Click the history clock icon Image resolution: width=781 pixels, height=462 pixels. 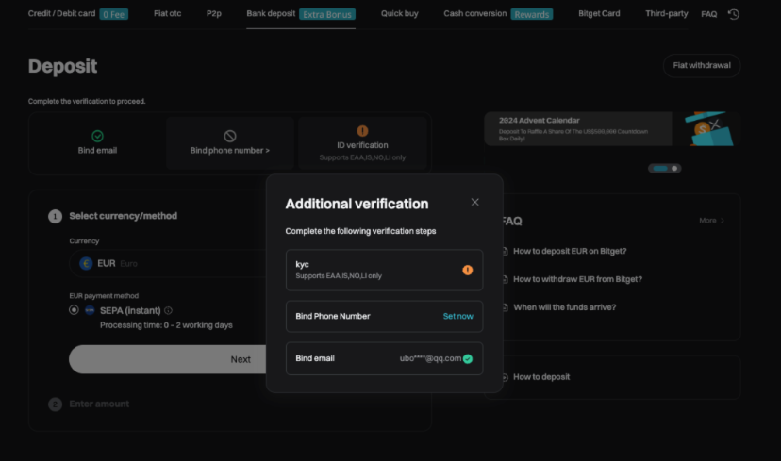click(734, 14)
